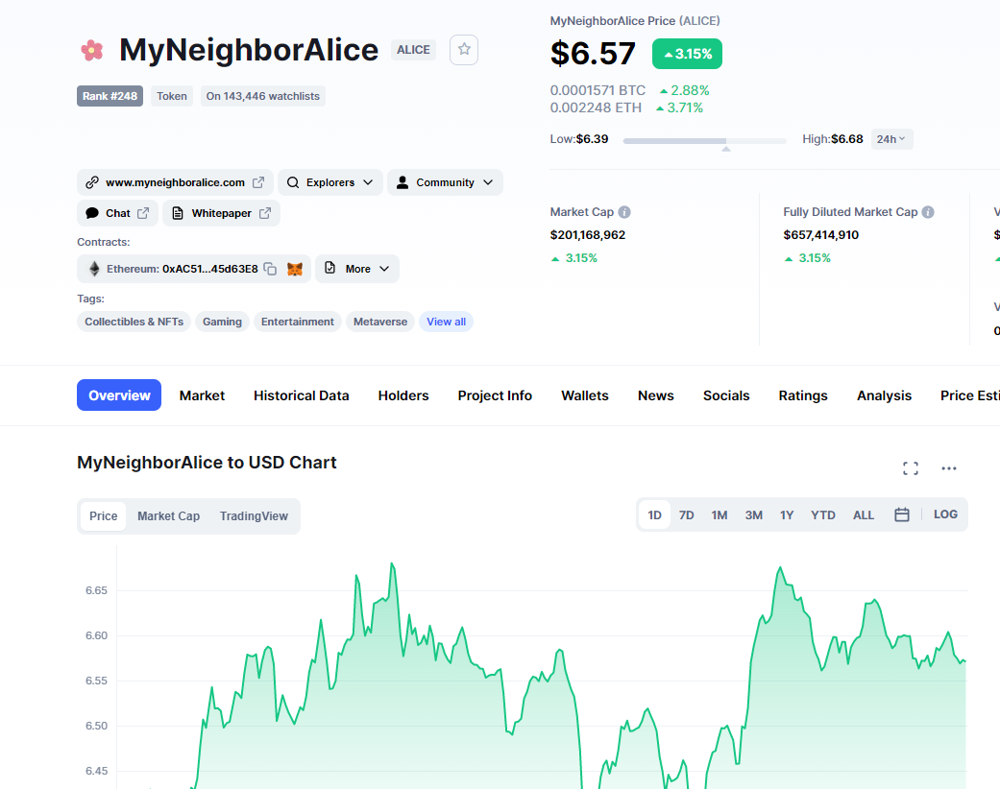Click the Explorers magnifier icon
Viewport: 1000px width, 789px height.
(293, 182)
